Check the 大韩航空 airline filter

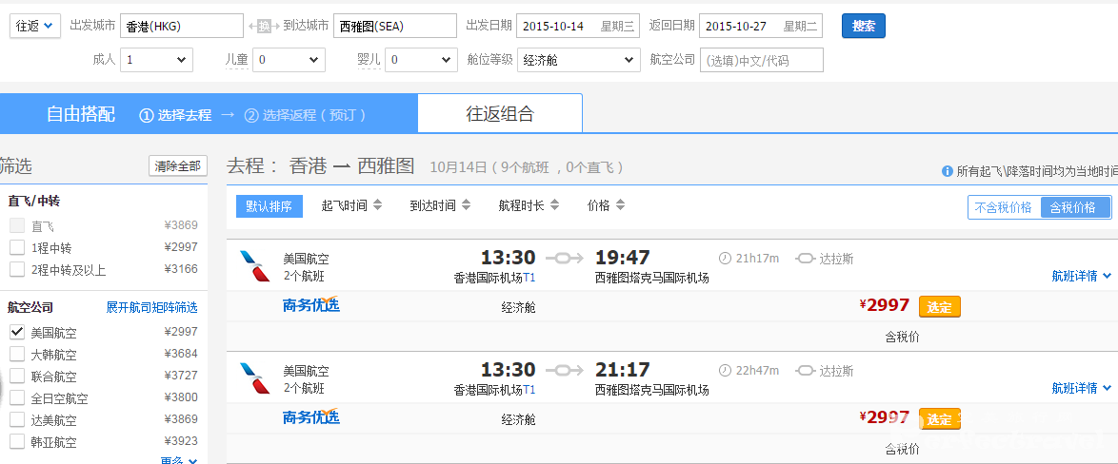(17, 355)
